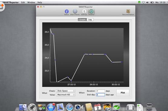Open Safari from the dock

click(x=70, y=107)
